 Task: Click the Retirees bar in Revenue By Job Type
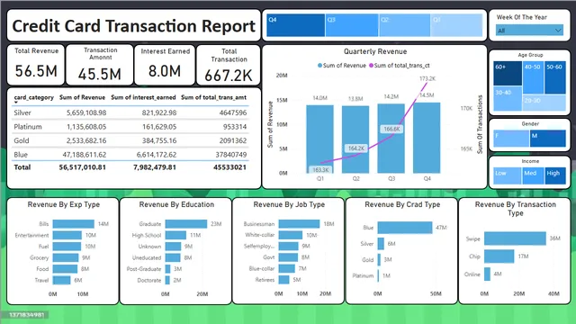[284, 280]
